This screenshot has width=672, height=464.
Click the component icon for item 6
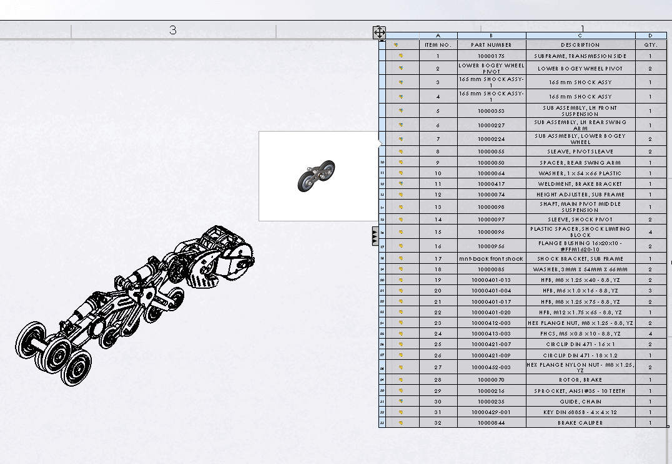tap(401, 125)
